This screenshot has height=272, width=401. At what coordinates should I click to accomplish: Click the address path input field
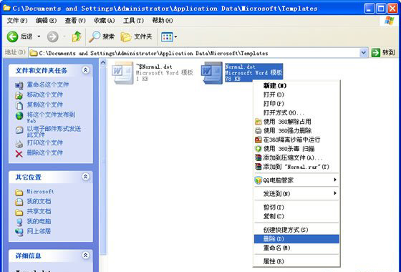pos(194,53)
